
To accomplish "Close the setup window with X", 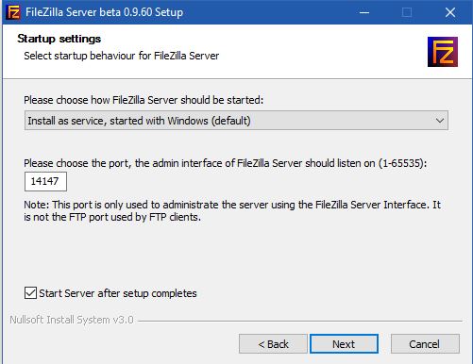I will tap(450, 12).
